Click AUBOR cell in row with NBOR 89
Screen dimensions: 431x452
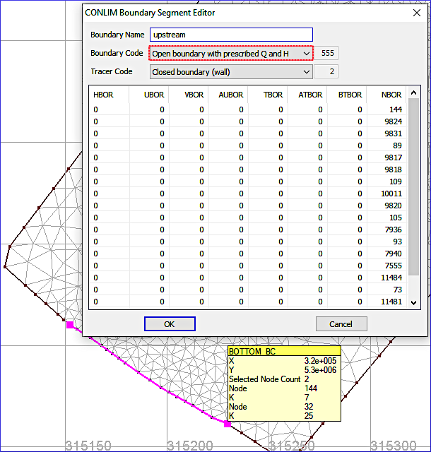click(x=228, y=145)
